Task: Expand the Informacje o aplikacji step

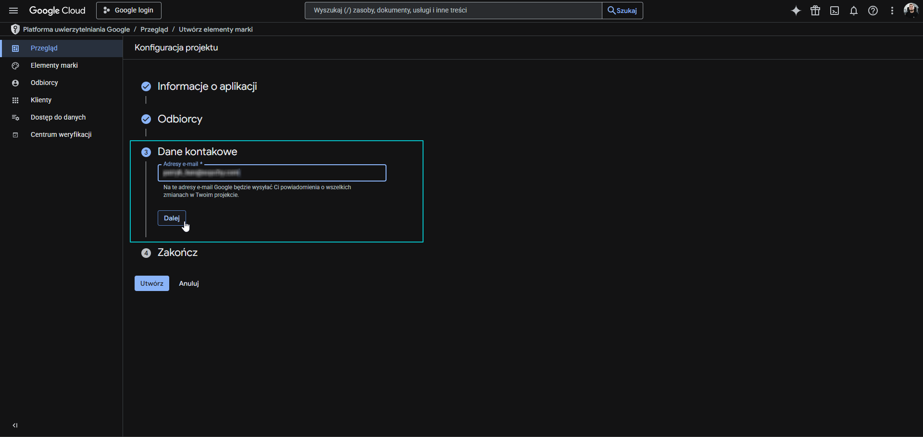Action: point(208,86)
